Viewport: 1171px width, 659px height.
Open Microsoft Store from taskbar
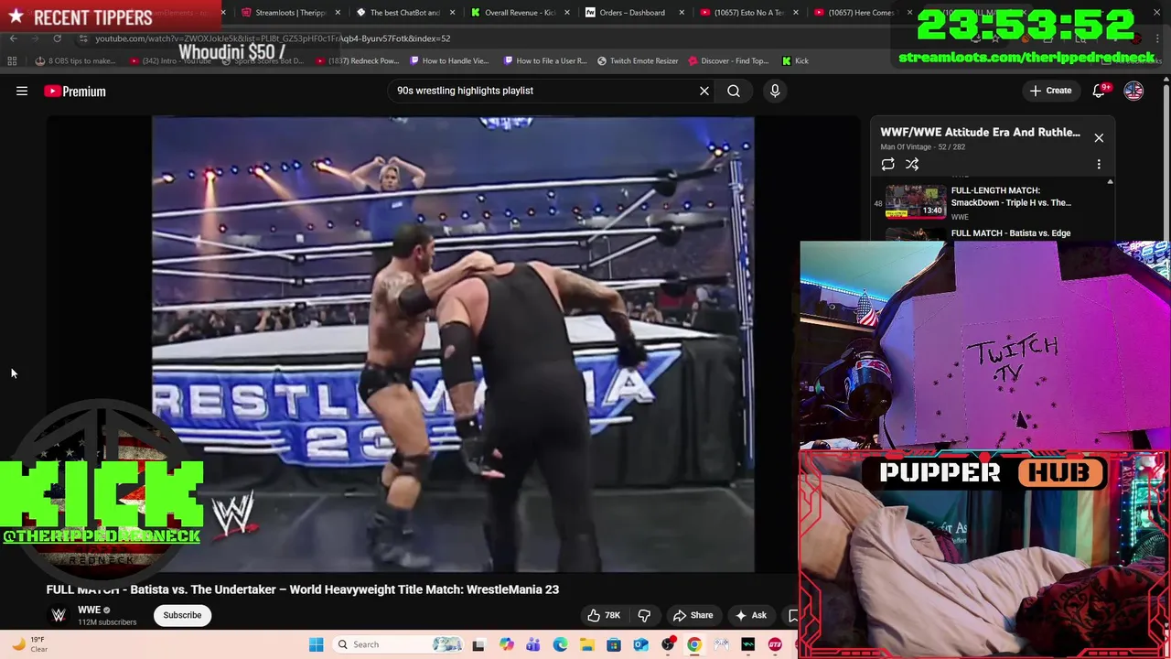pyautogui.click(x=614, y=644)
